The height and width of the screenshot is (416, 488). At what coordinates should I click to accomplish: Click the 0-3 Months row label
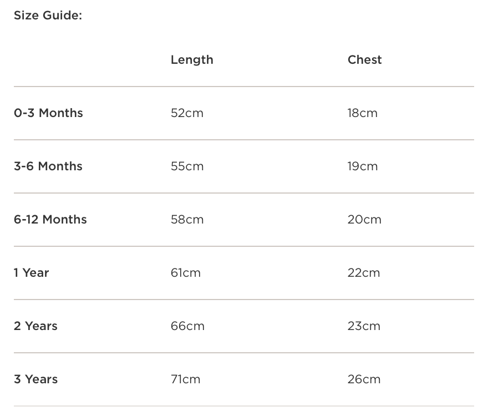point(48,113)
